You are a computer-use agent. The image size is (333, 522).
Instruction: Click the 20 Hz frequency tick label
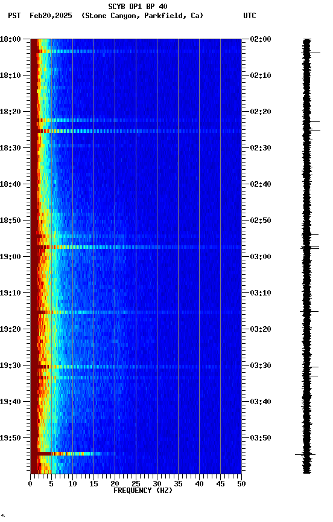115,484
